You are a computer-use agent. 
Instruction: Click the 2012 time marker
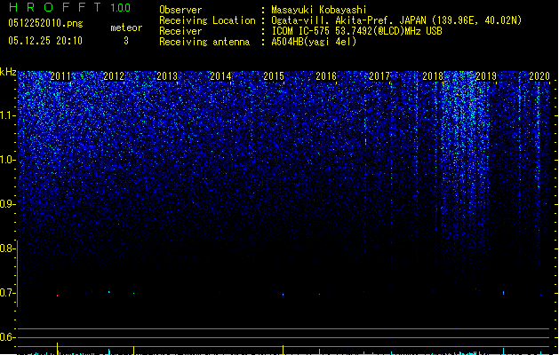click(114, 75)
